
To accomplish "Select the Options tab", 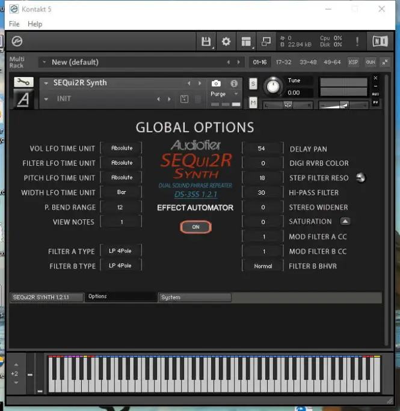I will point(121,296).
